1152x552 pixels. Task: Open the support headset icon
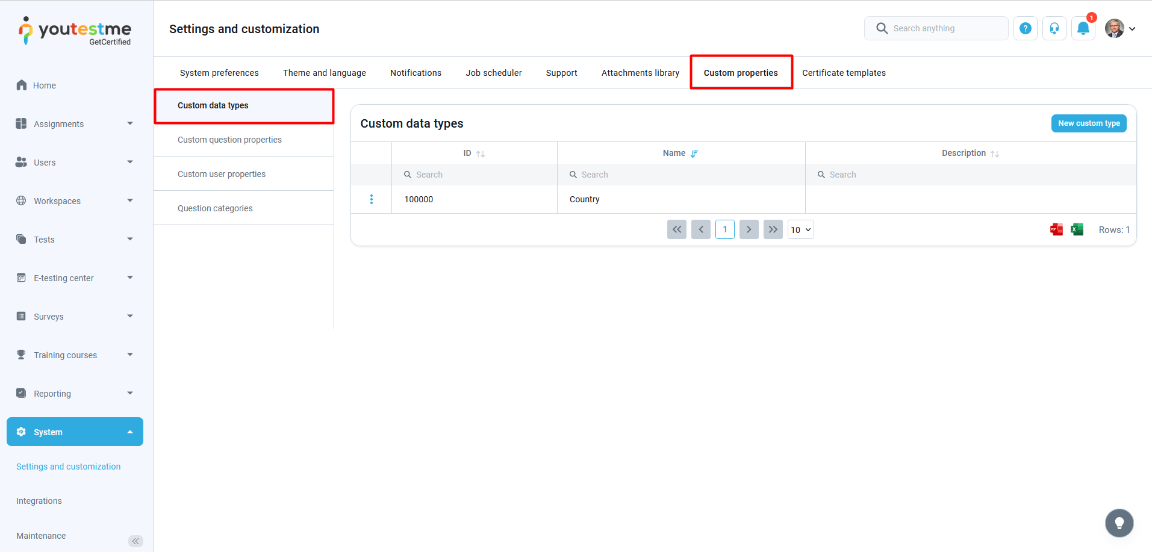pos(1054,28)
